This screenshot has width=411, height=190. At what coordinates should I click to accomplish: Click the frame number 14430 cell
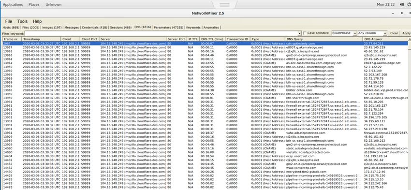click(7, 172)
